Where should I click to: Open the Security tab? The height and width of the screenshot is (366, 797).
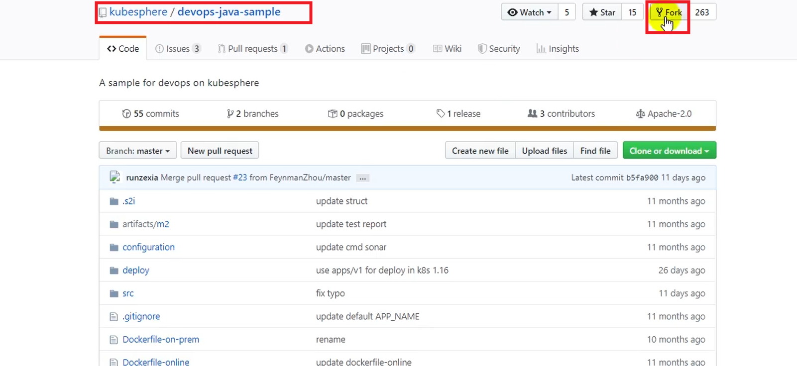(499, 48)
